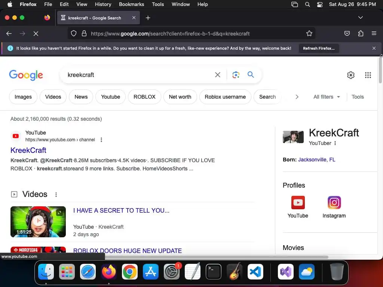Open I HAVE A SECRET video link
The height and width of the screenshot is (287, 383).
coord(121,210)
